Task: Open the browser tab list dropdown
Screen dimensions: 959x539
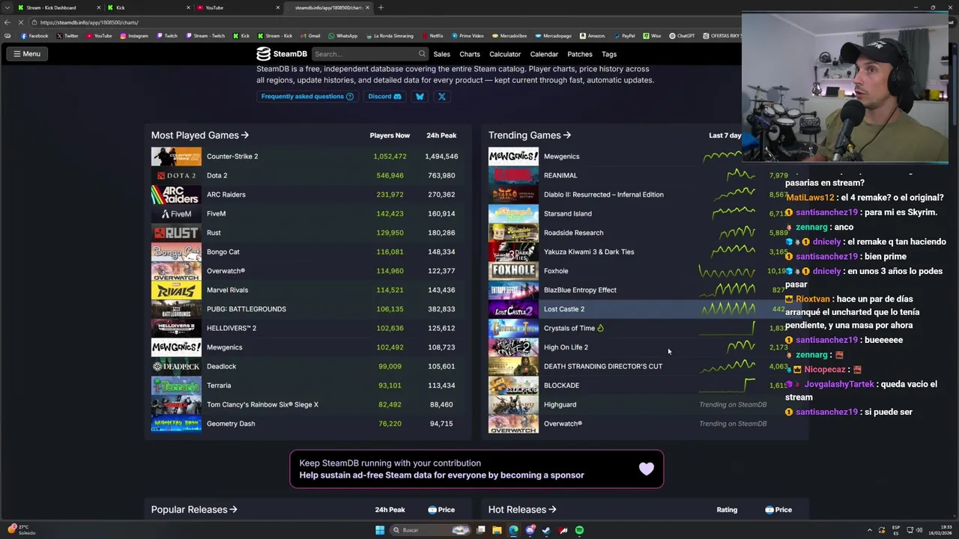Action: (x=7, y=7)
